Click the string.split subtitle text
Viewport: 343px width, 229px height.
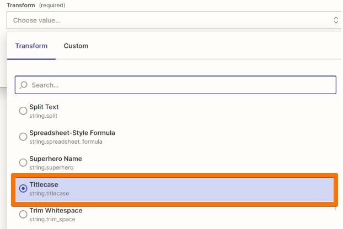coord(44,116)
